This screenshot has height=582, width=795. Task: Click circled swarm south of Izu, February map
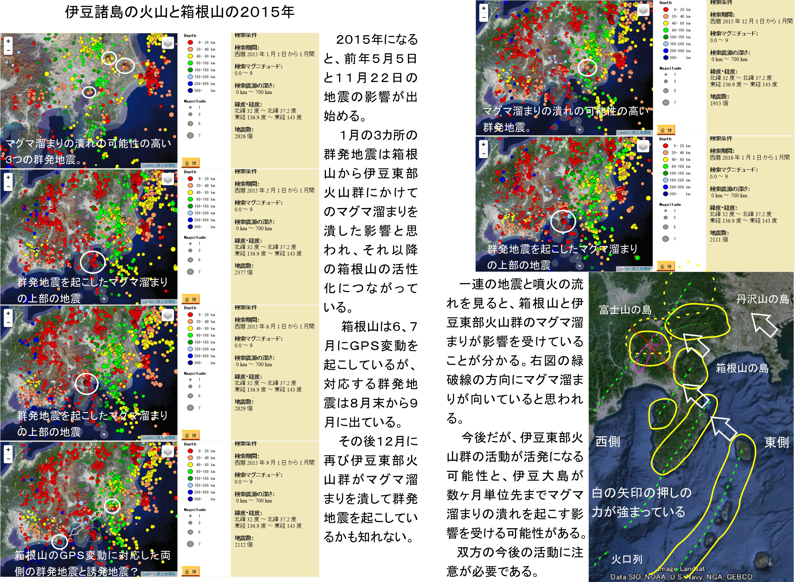93,262
